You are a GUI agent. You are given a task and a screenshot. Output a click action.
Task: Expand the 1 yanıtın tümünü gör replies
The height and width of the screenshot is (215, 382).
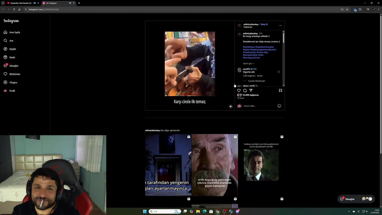point(256,81)
